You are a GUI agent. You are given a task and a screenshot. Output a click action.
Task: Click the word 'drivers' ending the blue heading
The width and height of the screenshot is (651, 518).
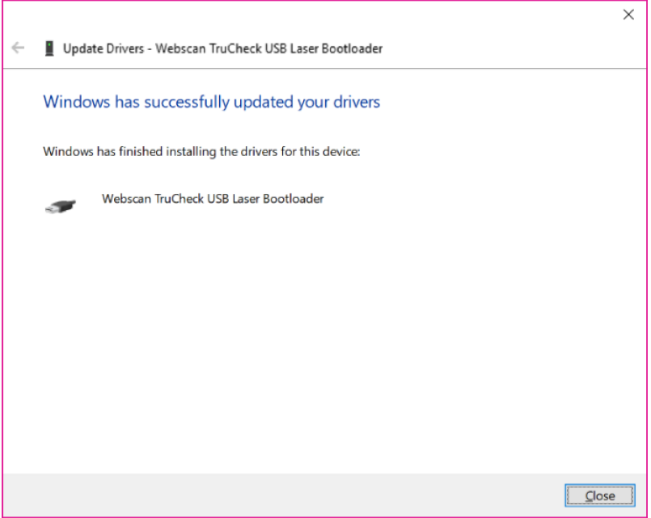tap(355, 102)
